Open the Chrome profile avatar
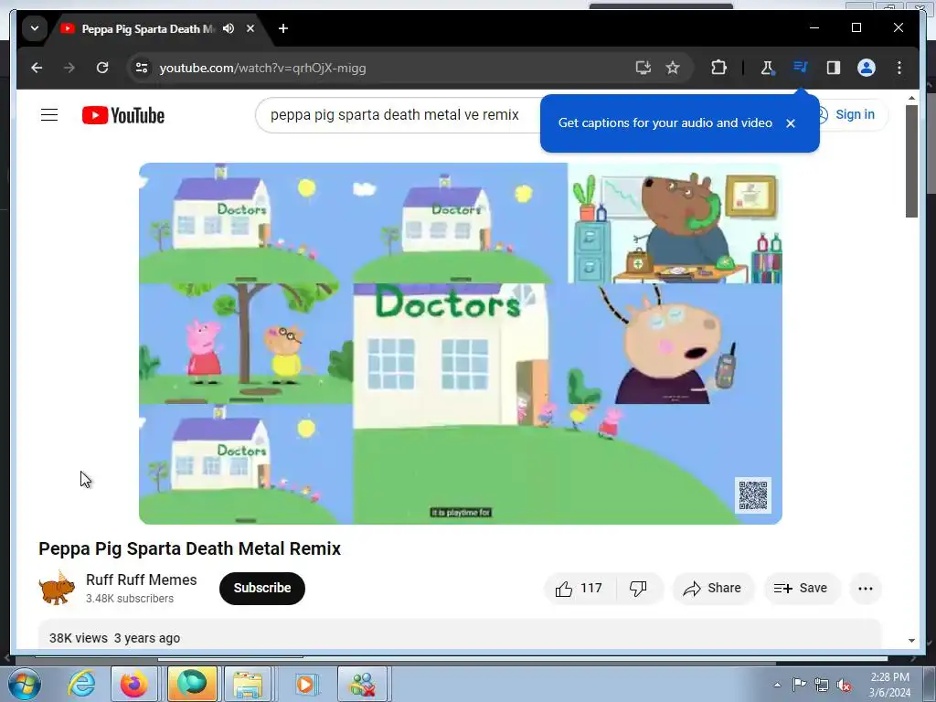 [x=867, y=68]
